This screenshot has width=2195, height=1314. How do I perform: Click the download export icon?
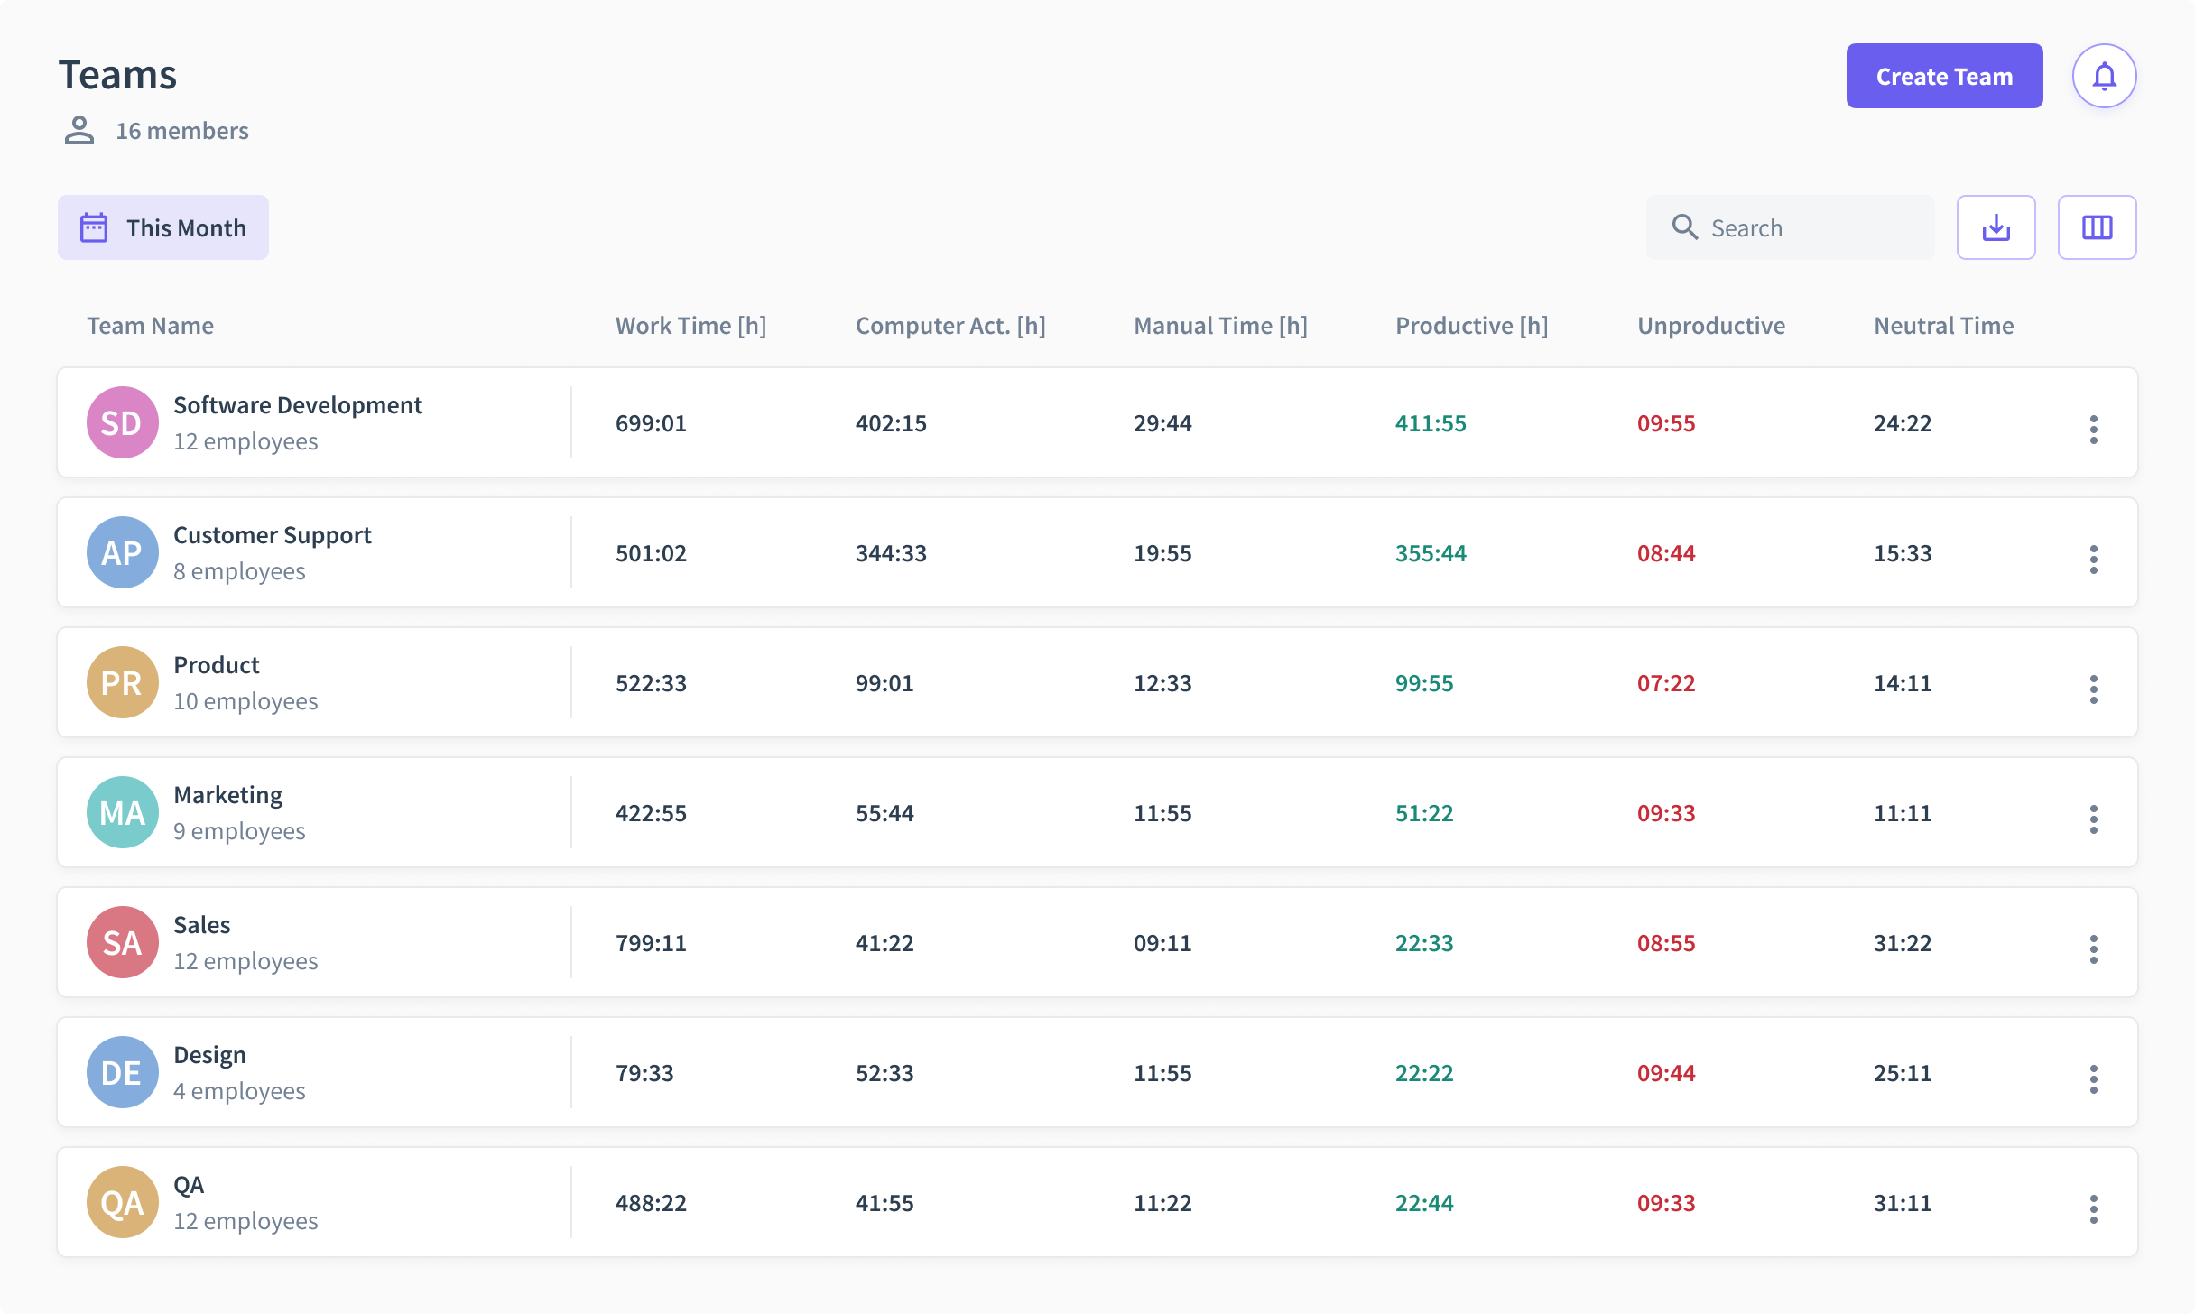[x=1996, y=227]
